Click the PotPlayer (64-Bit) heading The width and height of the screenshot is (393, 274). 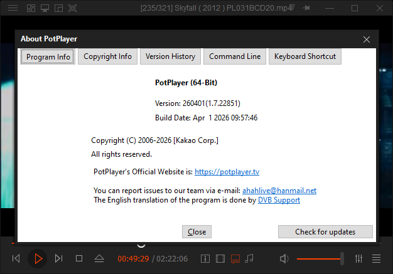point(186,83)
